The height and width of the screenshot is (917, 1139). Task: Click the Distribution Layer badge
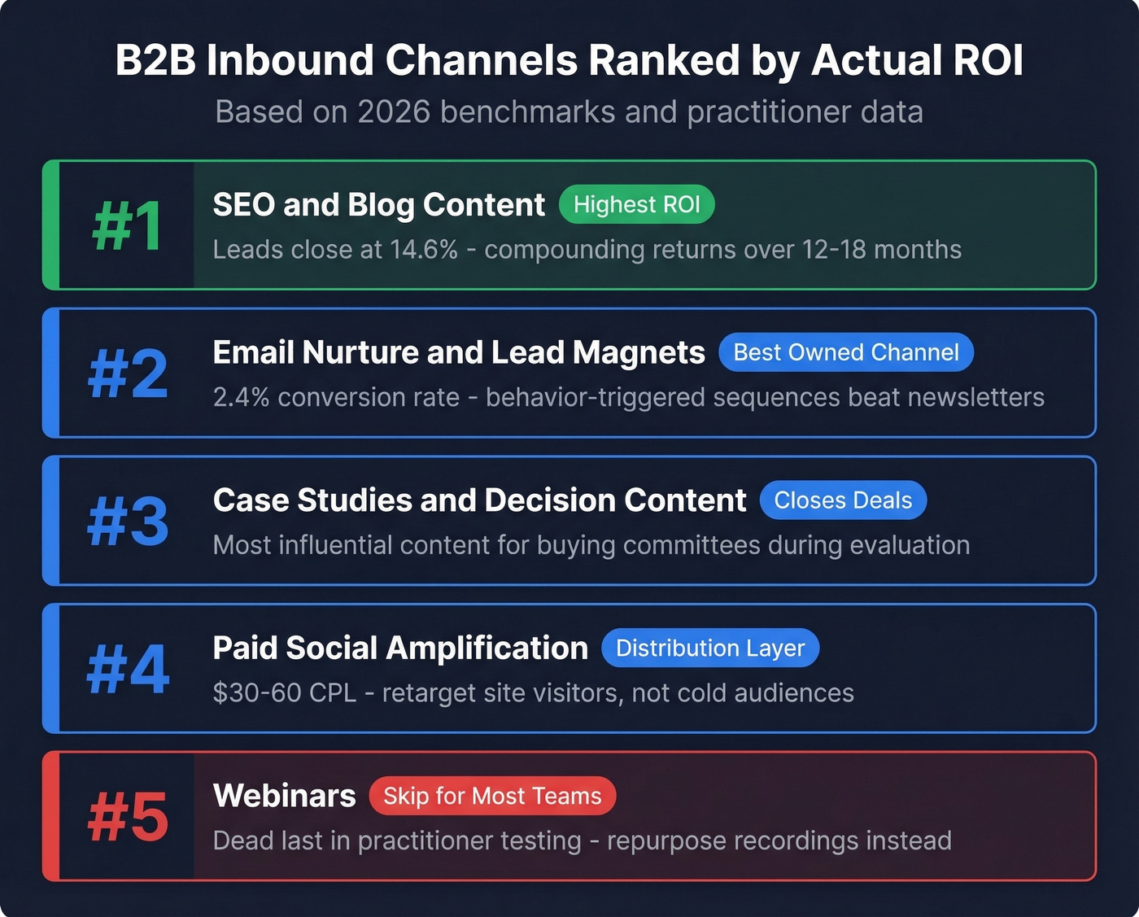coord(709,648)
